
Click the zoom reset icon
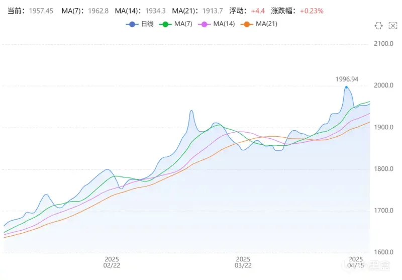click(x=392, y=25)
